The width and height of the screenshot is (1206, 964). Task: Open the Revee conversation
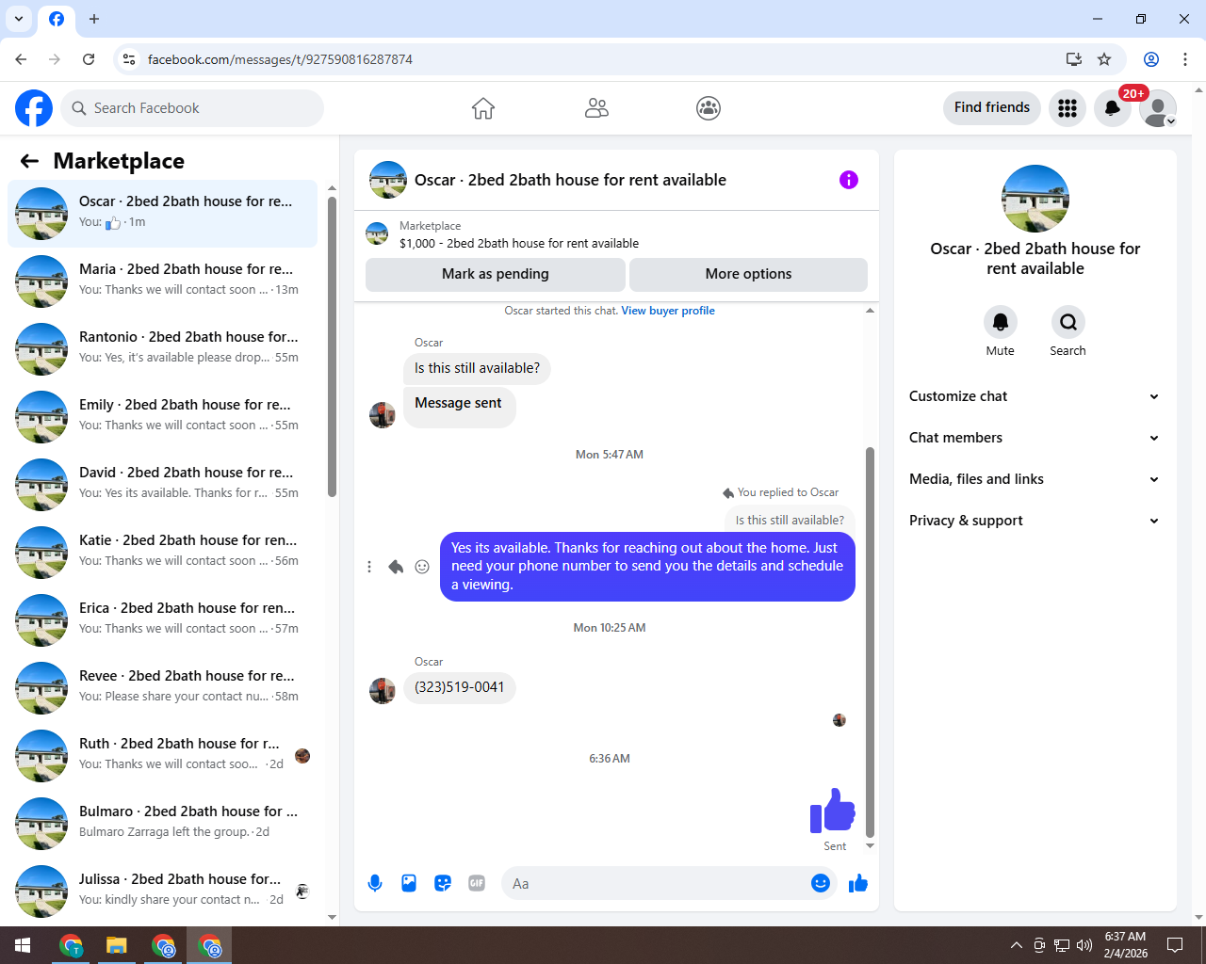coord(162,688)
